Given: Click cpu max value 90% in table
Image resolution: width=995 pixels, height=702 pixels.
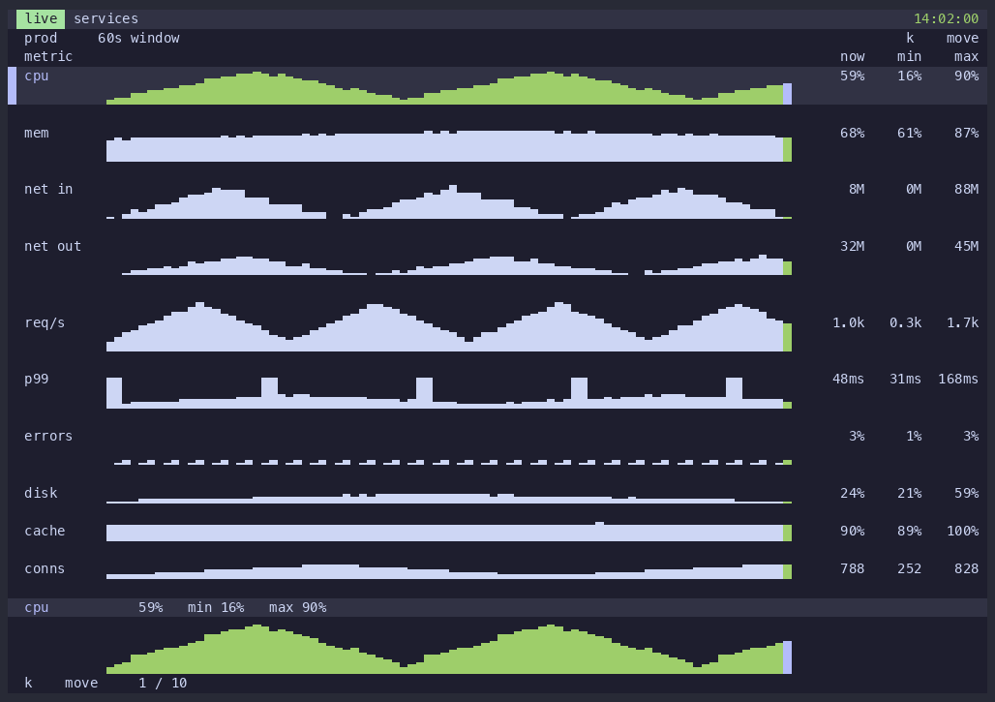Looking at the screenshot, I should coord(966,76).
